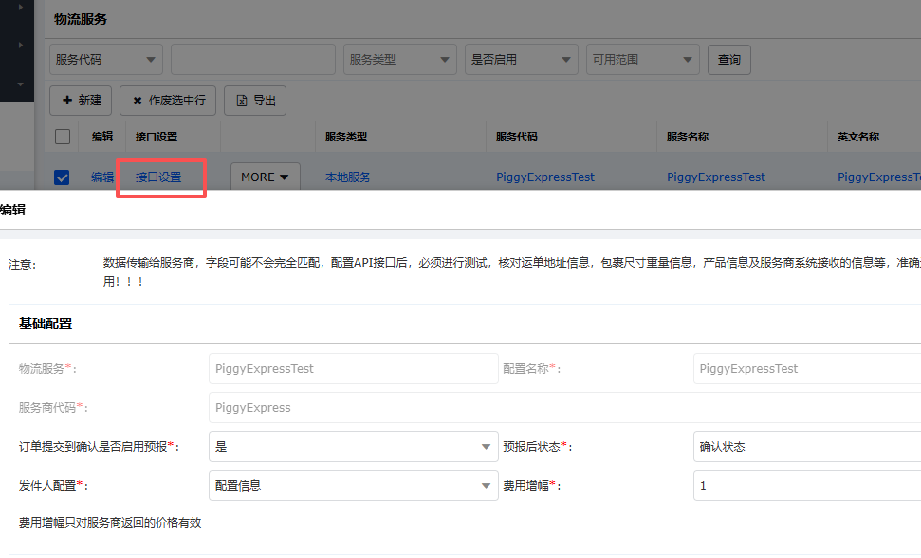This screenshot has width=921, height=558.
Task: Click the 接口设置 link in the row
Action: pos(158,177)
